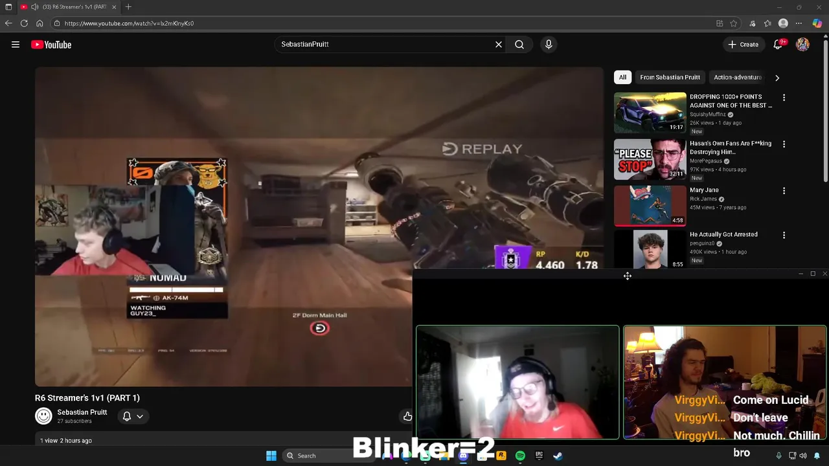Open the Windows Start menu
The width and height of the screenshot is (829, 466).
[271, 456]
